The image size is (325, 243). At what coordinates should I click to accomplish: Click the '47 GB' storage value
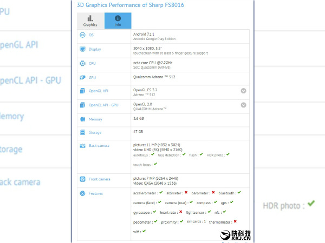138,131
